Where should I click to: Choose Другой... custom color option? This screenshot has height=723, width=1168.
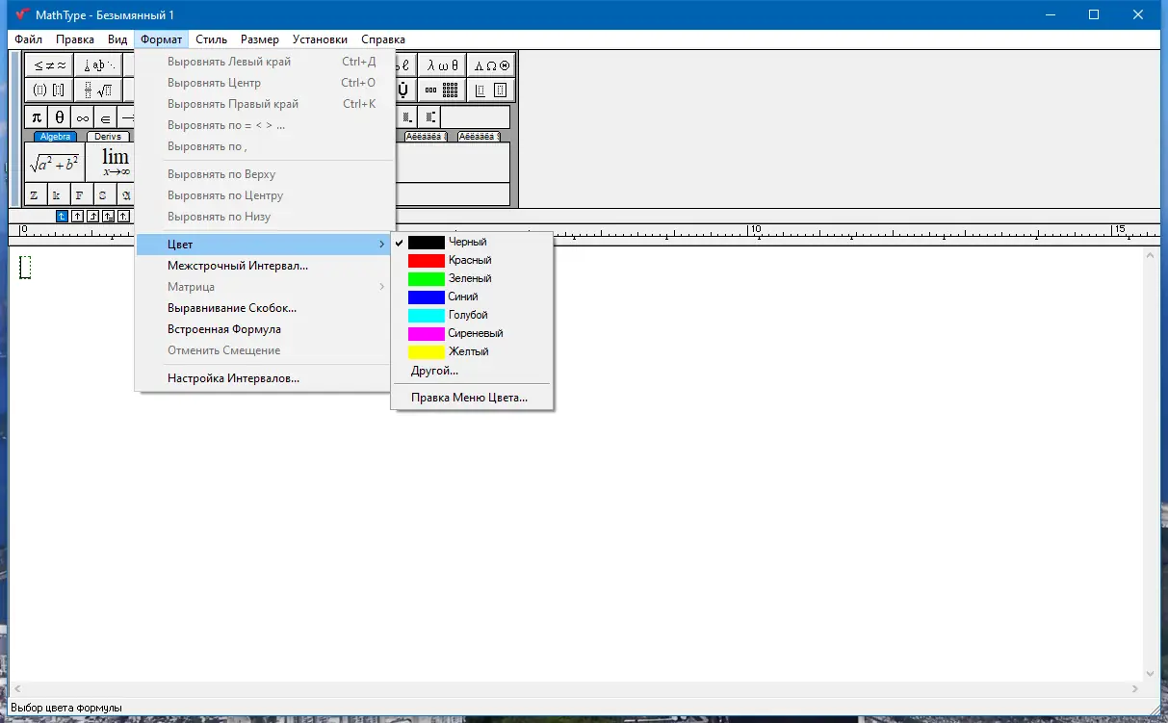tap(434, 371)
